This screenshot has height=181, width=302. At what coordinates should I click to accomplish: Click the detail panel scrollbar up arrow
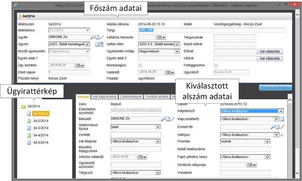pos(290,100)
